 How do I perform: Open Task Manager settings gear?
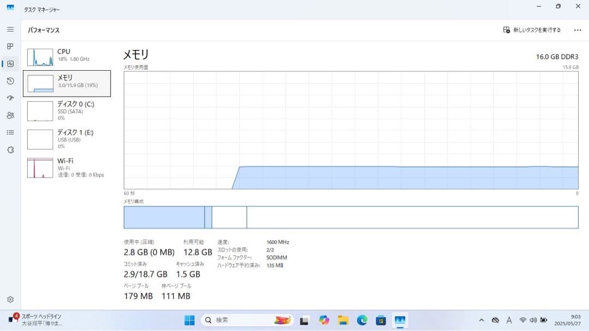[10, 299]
